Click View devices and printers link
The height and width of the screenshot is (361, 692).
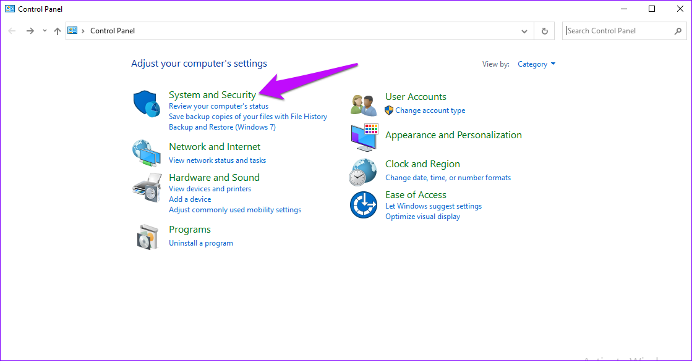click(210, 189)
